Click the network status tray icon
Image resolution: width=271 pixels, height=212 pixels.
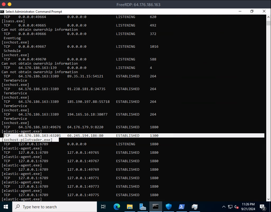pyautogui.click(x=230, y=207)
